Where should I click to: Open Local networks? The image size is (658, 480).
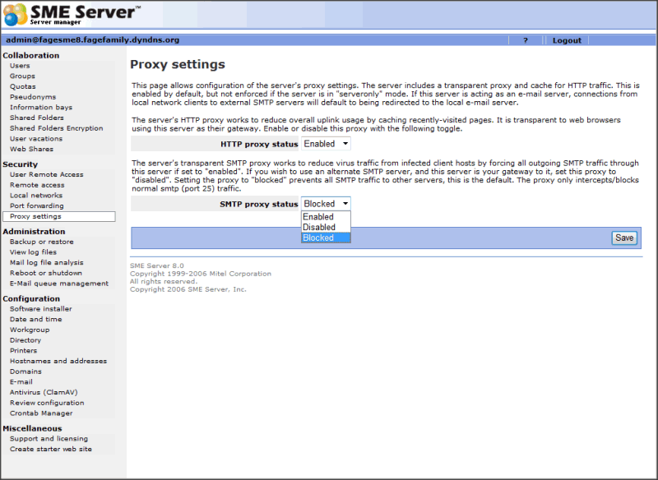(36, 196)
